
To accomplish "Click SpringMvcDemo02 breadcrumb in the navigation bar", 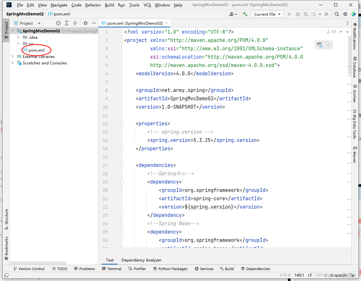I will click(25, 14).
